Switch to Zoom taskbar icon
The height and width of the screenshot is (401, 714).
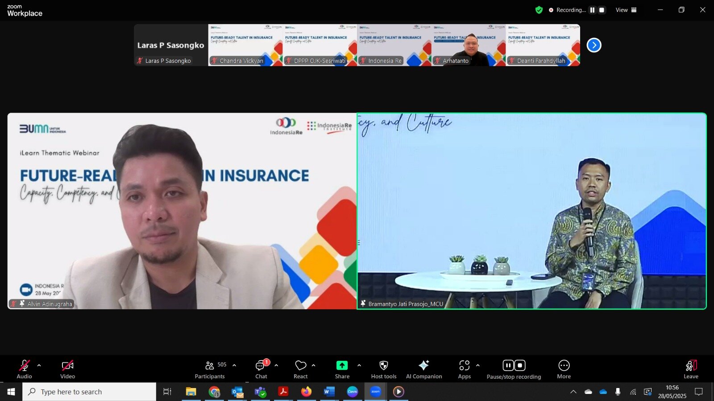[x=376, y=392]
